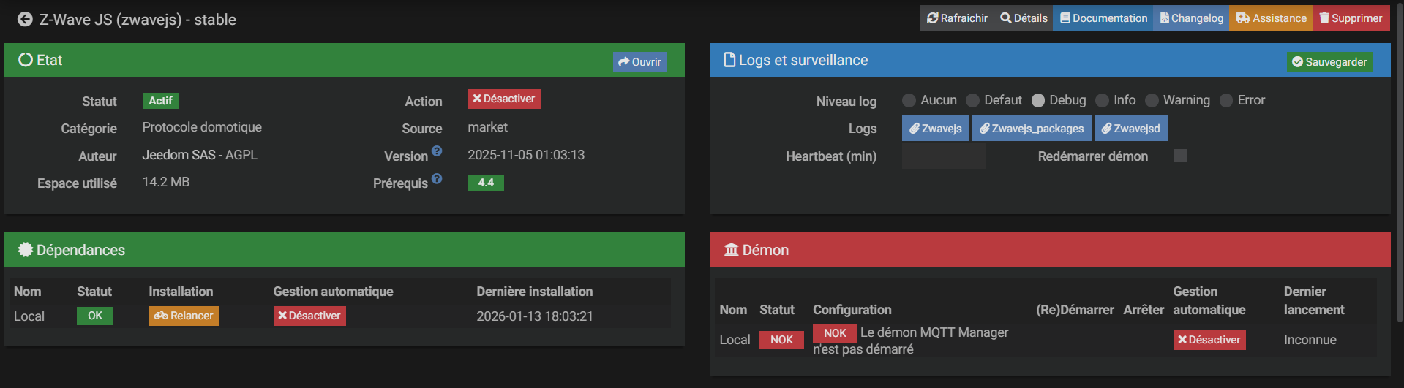Click the back arrow icon beside Z-Wave JS
Screen dimensions: 1404x388
coord(25,20)
